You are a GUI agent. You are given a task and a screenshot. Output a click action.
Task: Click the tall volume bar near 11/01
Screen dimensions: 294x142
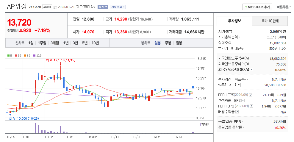pos(35,128)
